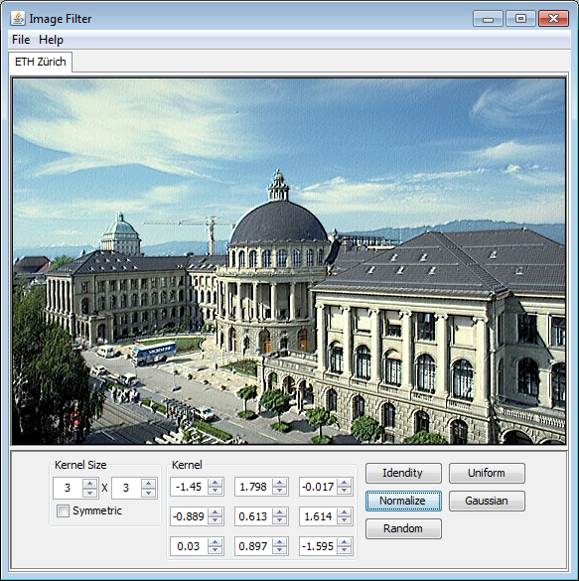This screenshot has width=579, height=581.
Task: Open the Help menu
Action: (51, 40)
